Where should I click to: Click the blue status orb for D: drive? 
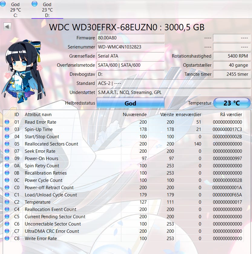34,4
